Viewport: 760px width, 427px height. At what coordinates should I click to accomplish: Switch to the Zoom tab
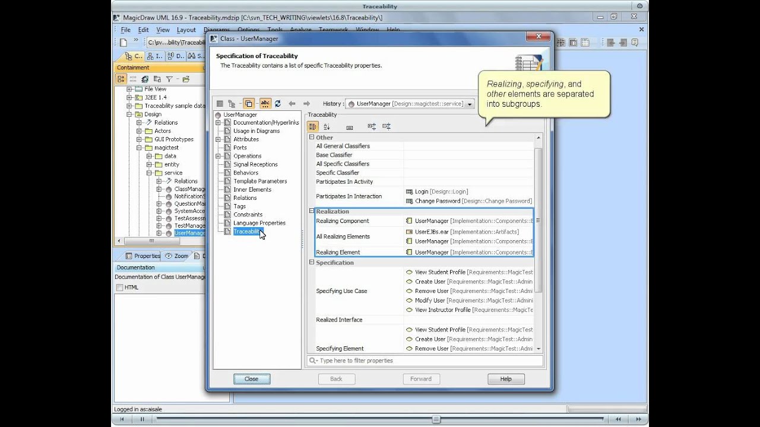tap(177, 256)
